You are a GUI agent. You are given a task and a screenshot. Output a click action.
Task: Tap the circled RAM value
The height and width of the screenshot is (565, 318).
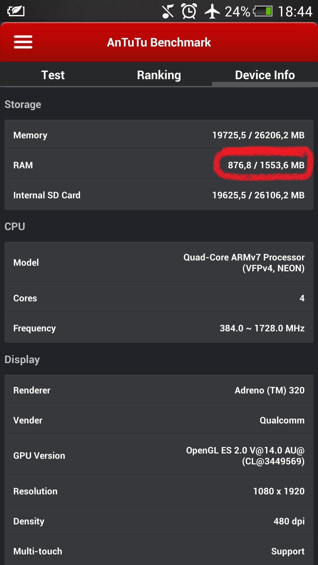tap(266, 165)
